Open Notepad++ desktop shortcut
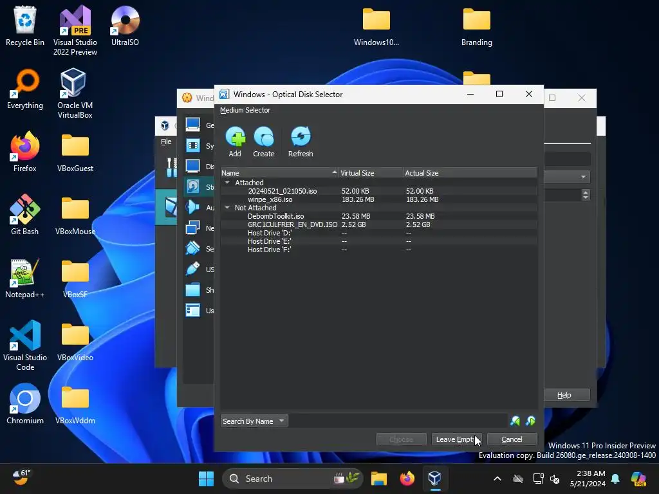 [x=25, y=278]
